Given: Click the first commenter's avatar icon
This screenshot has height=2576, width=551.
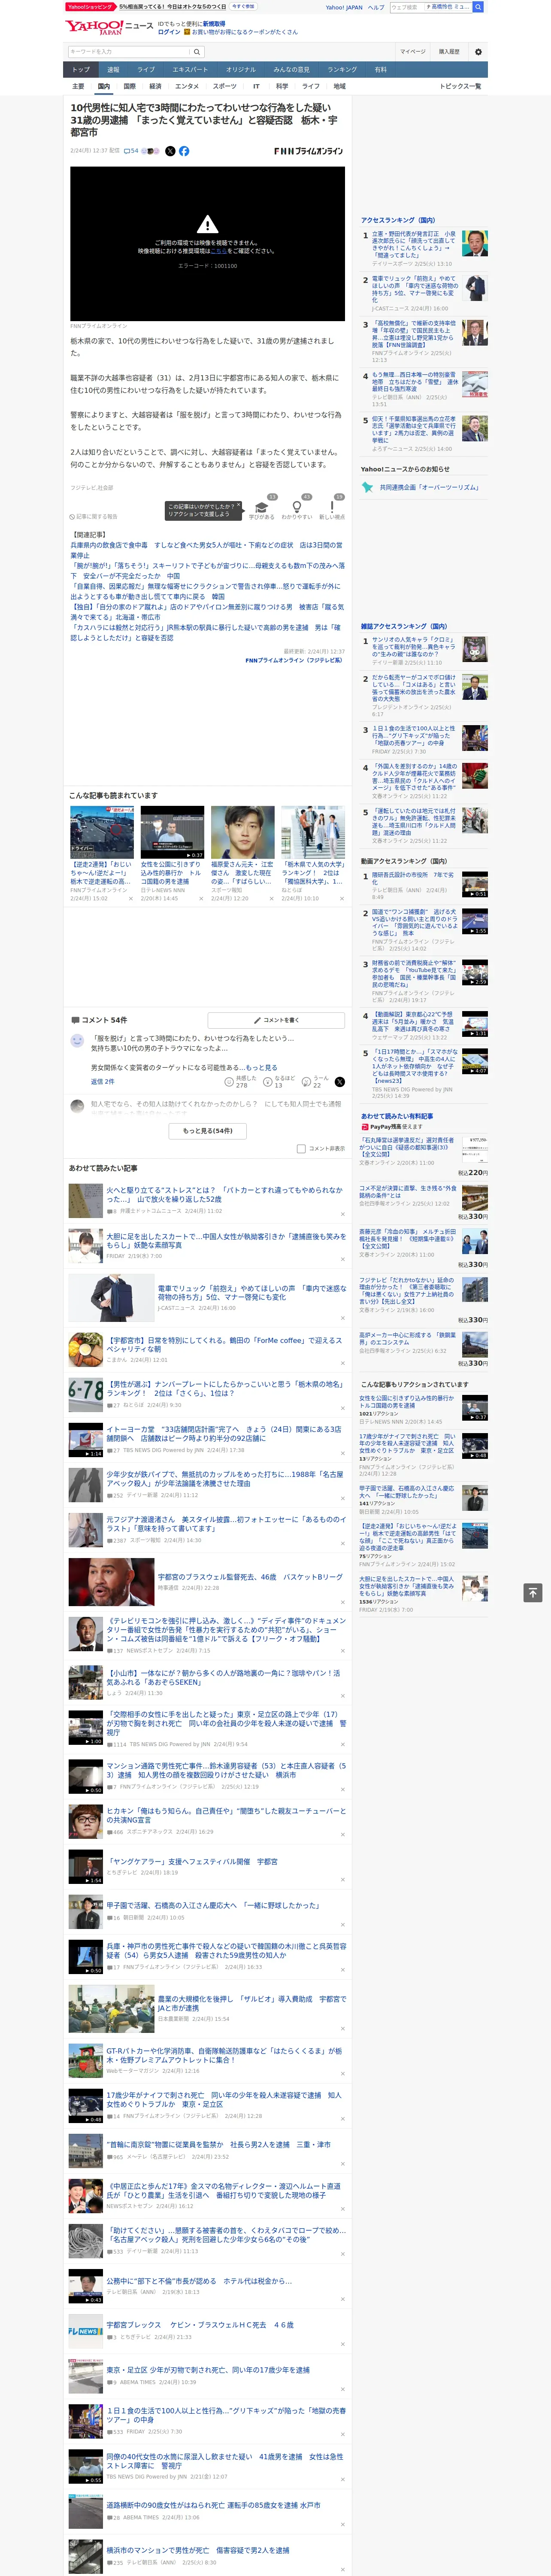Looking at the screenshot, I should pyautogui.click(x=77, y=1041).
